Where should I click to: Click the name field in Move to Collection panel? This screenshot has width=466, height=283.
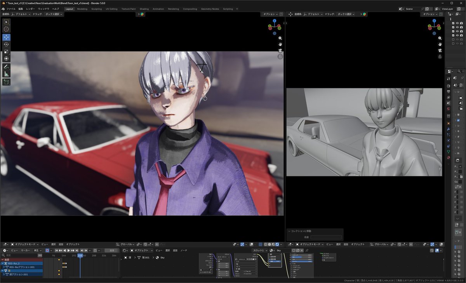point(326,237)
